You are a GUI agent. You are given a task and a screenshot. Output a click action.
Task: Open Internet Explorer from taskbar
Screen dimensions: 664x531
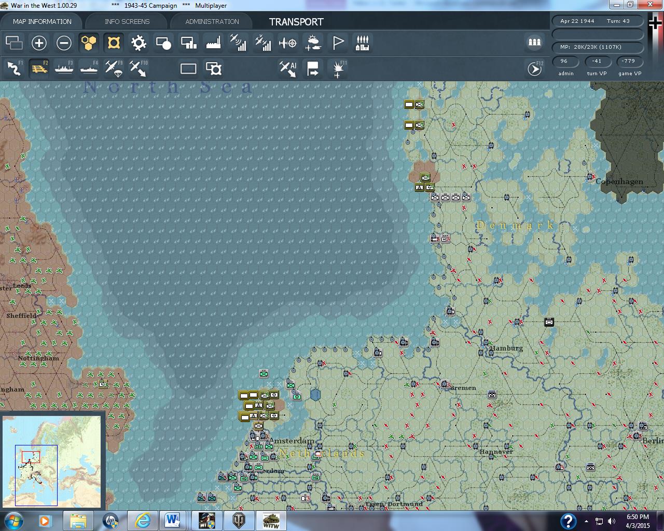(143, 521)
